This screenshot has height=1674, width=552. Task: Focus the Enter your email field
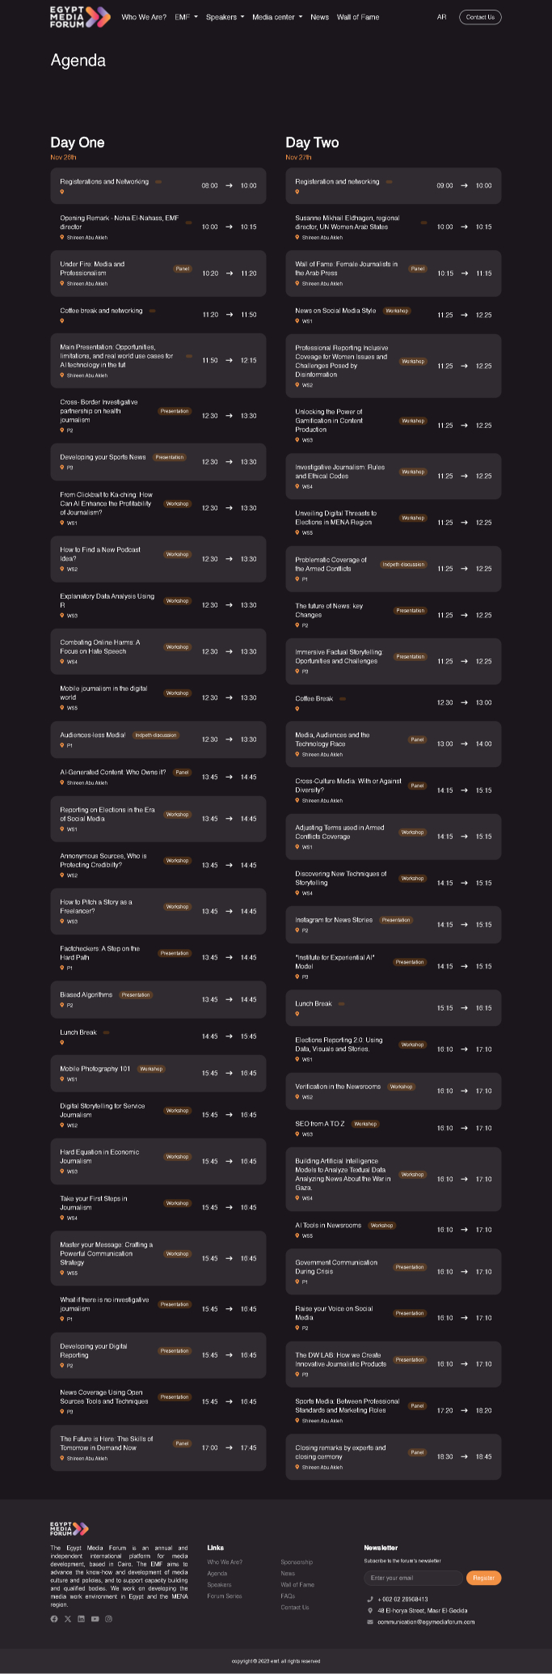coord(413,1578)
